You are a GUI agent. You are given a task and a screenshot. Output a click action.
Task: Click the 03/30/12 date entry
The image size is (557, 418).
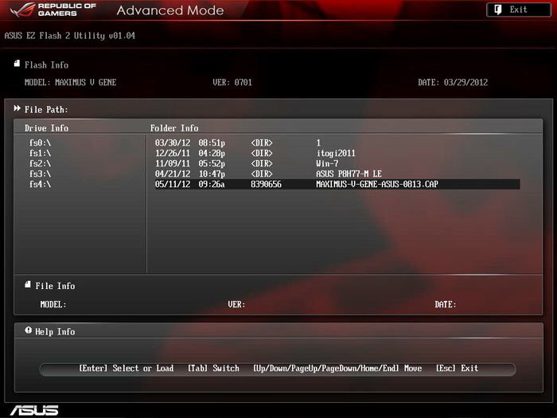(173, 143)
